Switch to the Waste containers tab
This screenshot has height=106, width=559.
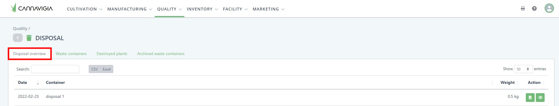(x=71, y=54)
